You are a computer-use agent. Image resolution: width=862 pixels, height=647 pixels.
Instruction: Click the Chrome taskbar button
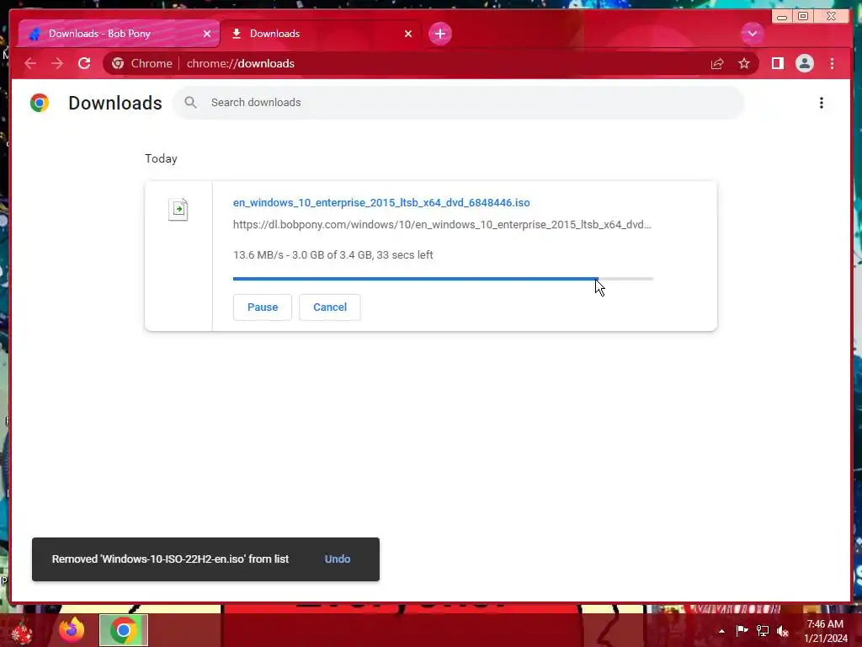coord(124,630)
